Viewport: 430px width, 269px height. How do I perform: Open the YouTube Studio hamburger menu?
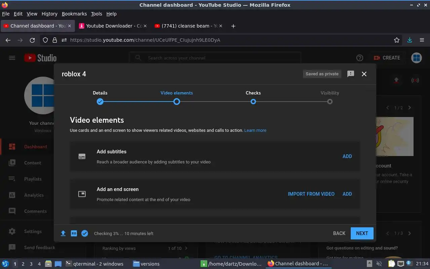[x=12, y=58]
